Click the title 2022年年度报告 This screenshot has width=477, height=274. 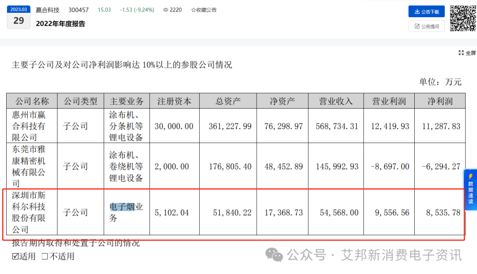[x=61, y=24]
